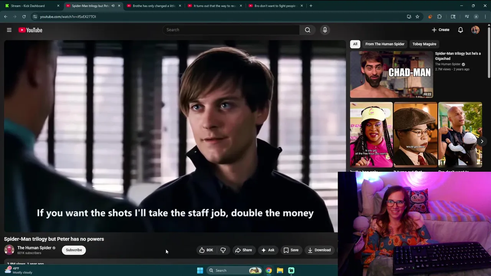The width and height of the screenshot is (491, 276).
Task: Click the search magnifier button
Action: pos(308,30)
